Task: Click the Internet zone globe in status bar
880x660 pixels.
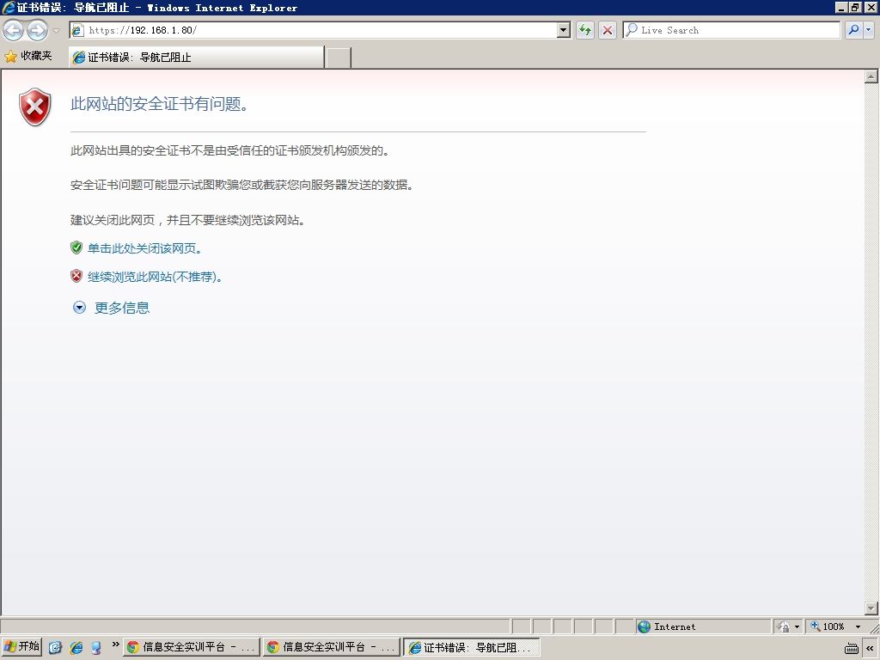Action: [x=644, y=626]
